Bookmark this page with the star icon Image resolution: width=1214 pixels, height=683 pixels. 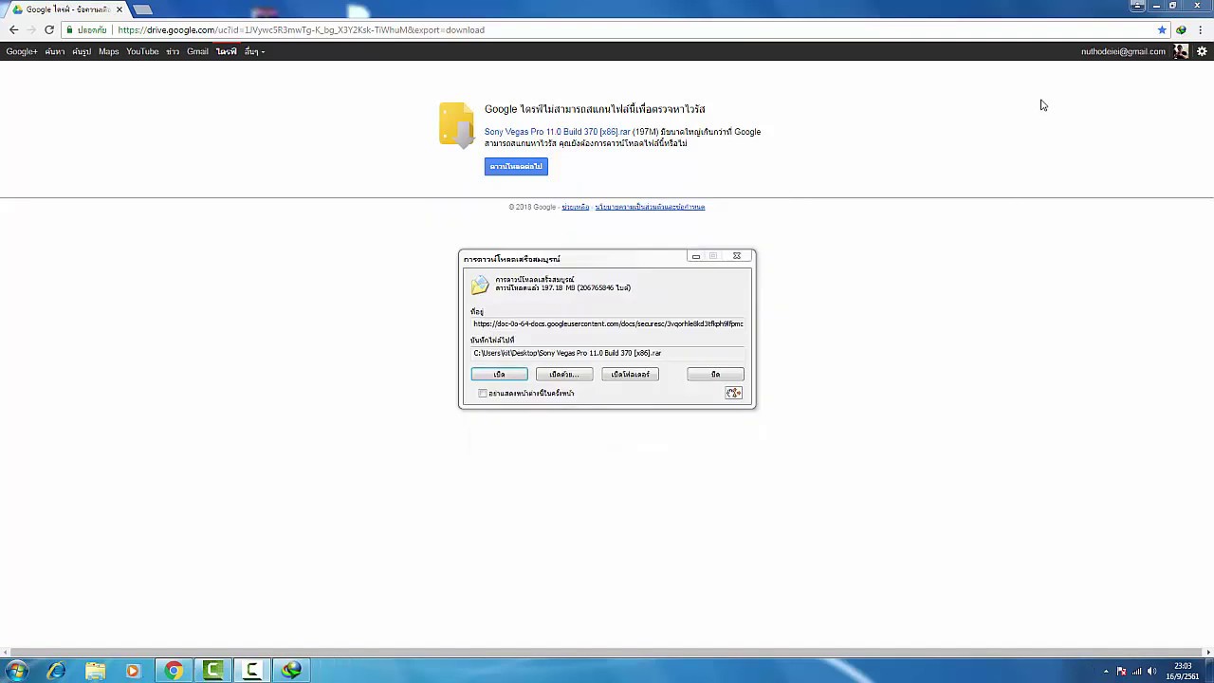point(1162,29)
